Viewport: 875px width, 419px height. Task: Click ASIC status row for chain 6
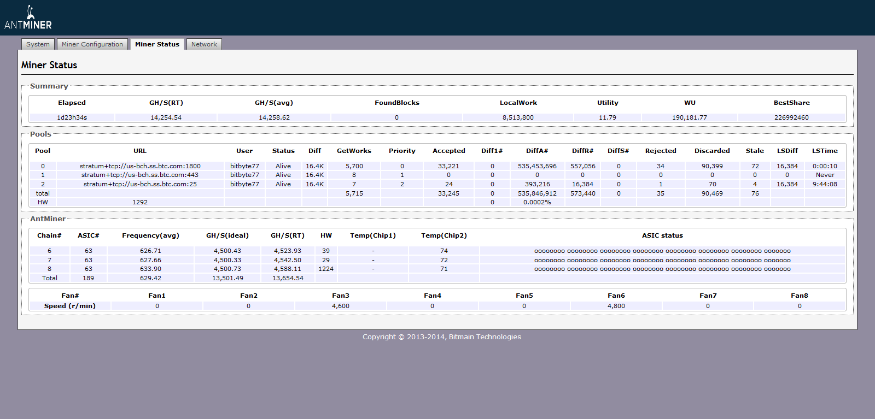pos(662,251)
